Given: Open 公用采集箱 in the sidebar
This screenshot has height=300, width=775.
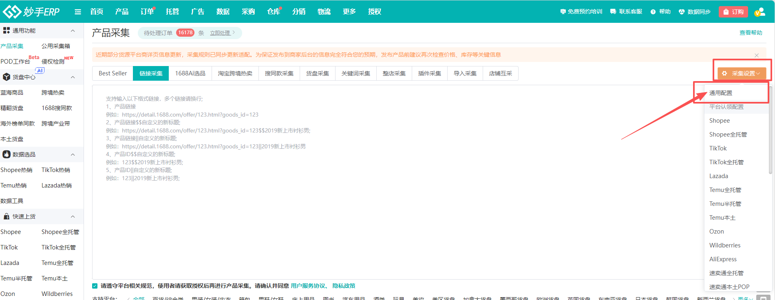Looking at the screenshot, I should [56, 46].
